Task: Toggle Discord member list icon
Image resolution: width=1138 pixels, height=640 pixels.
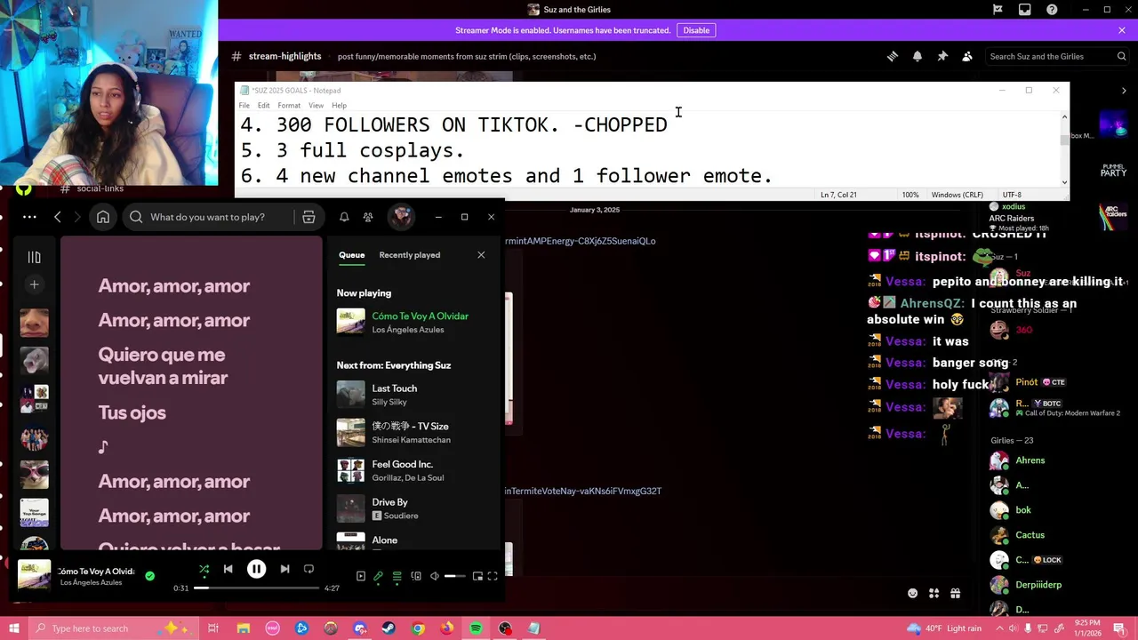Action: click(967, 56)
